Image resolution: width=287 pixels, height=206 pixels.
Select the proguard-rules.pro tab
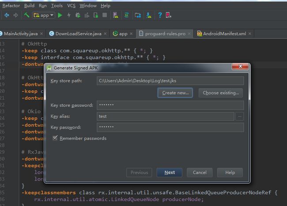click(165, 34)
